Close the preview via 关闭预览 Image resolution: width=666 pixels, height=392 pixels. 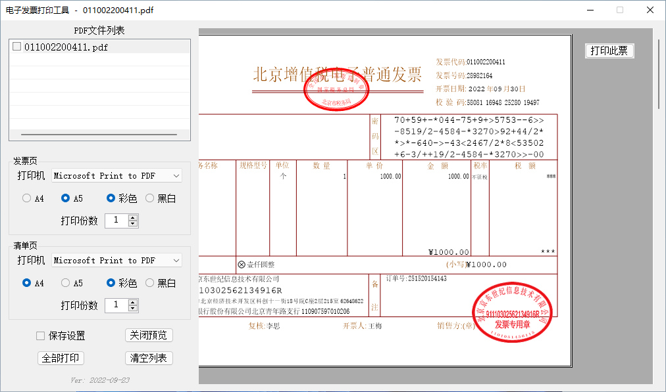coord(148,335)
